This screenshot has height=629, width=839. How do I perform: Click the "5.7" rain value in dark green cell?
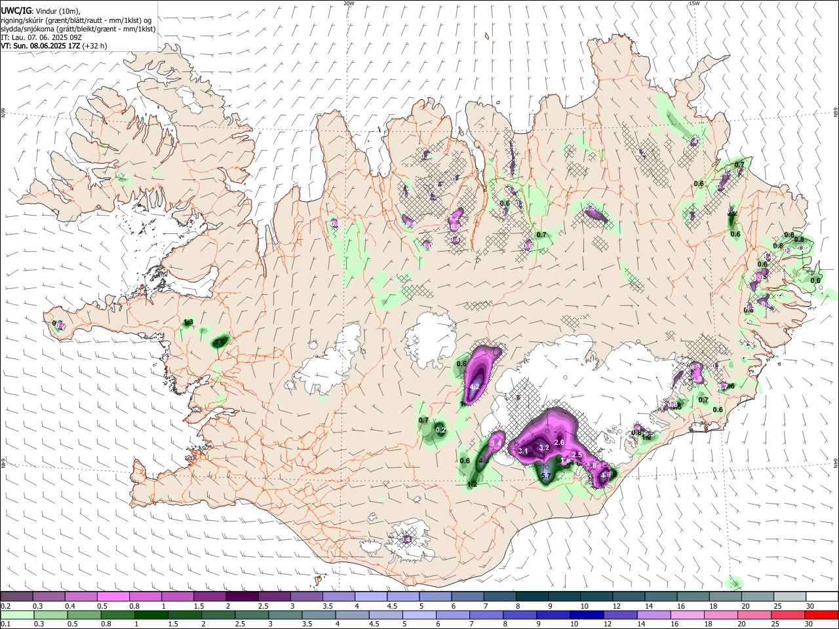tap(547, 476)
